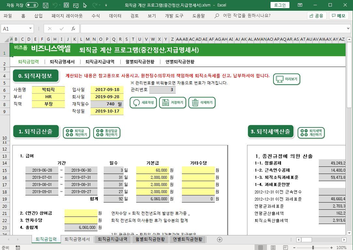
Task: Click the pointer selection icon in quick access
Action: point(85,5)
